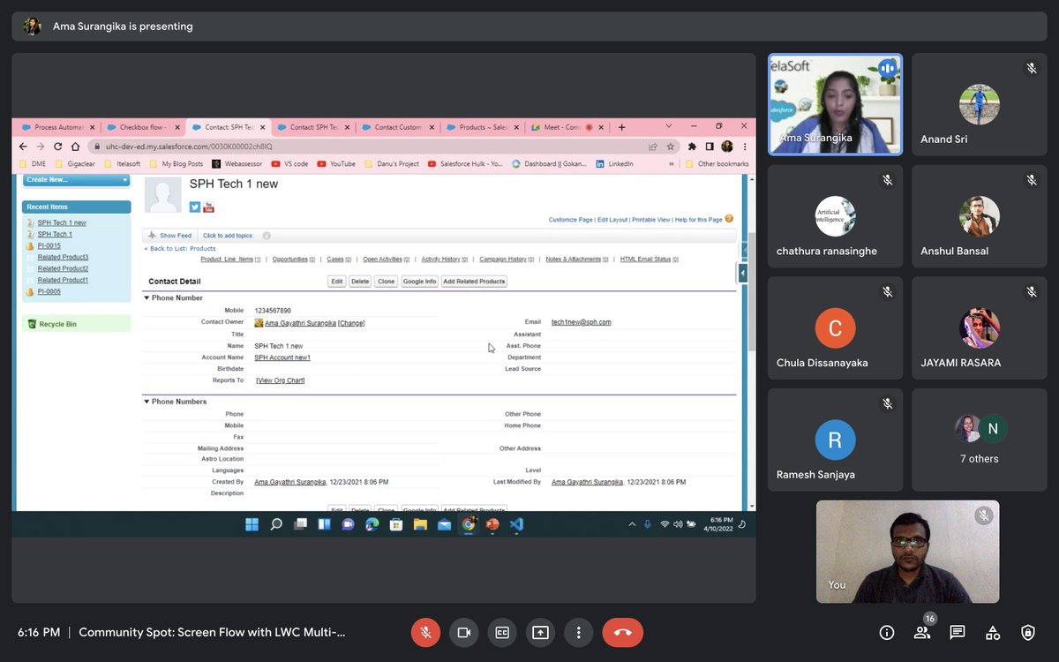Viewport: 1059px width, 662px height.
Task: Switch to Contact Custom browser tab
Action: [x=396, y=127]
